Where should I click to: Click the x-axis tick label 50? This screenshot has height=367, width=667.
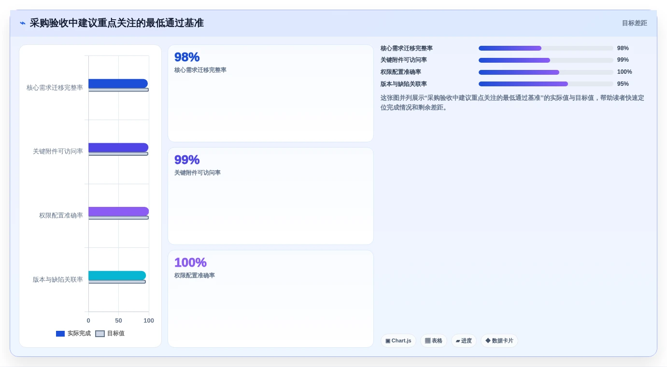point(118,321)
